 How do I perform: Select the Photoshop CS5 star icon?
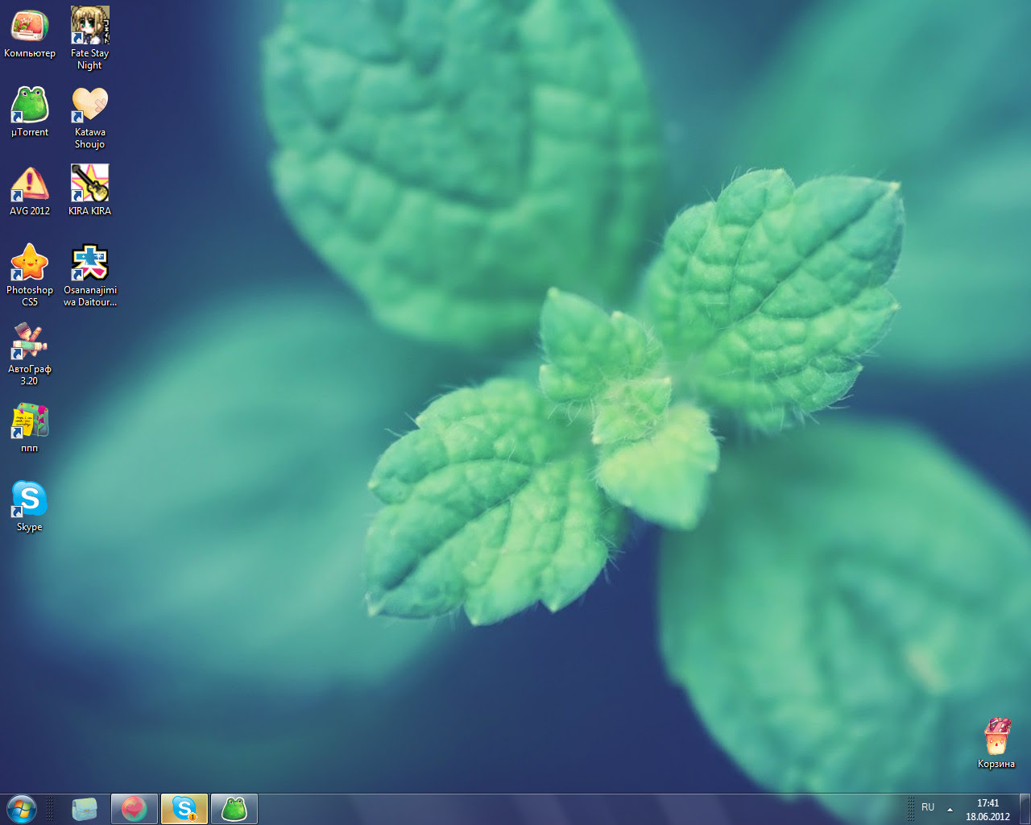(x=30, y=276)
